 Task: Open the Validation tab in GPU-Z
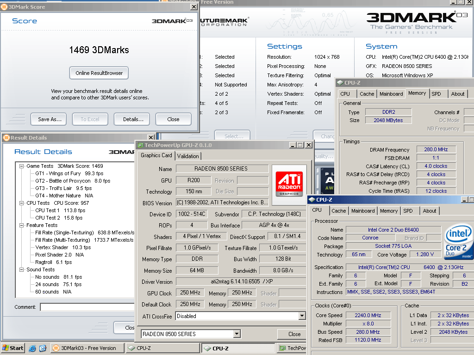coord(188,156)
